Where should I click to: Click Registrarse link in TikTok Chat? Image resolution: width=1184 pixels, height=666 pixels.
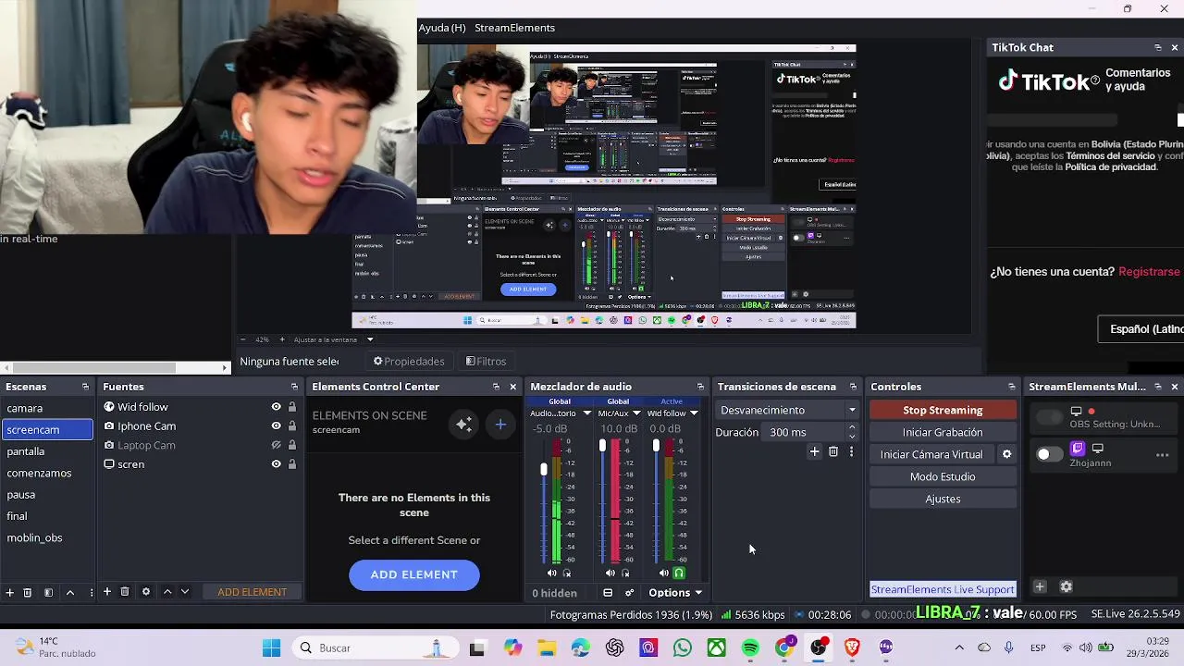coord(1149,272)
